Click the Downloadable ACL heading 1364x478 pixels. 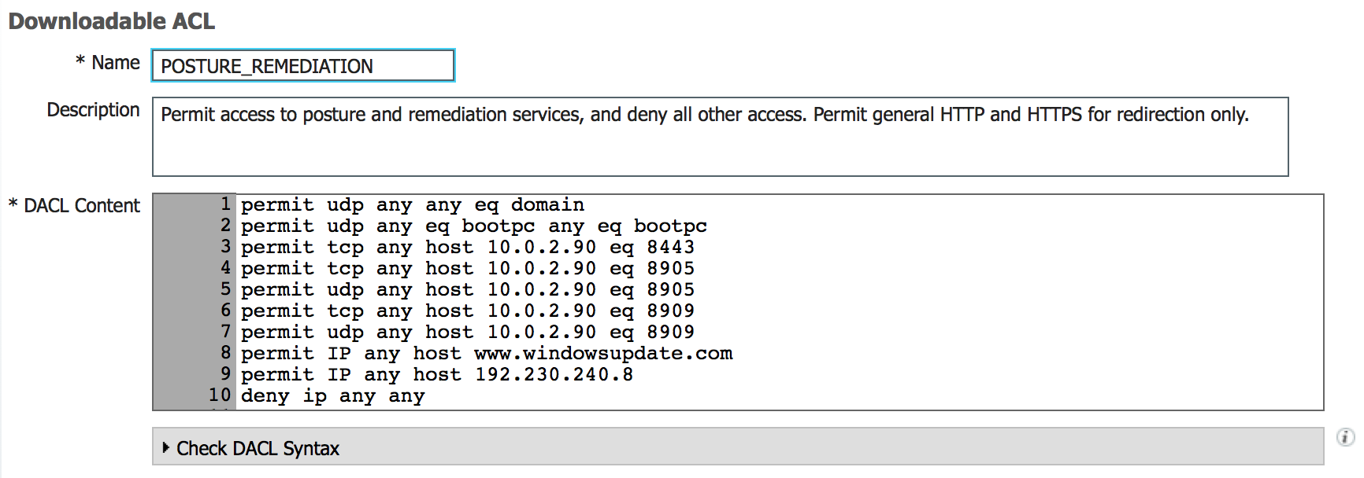point(111,21)
